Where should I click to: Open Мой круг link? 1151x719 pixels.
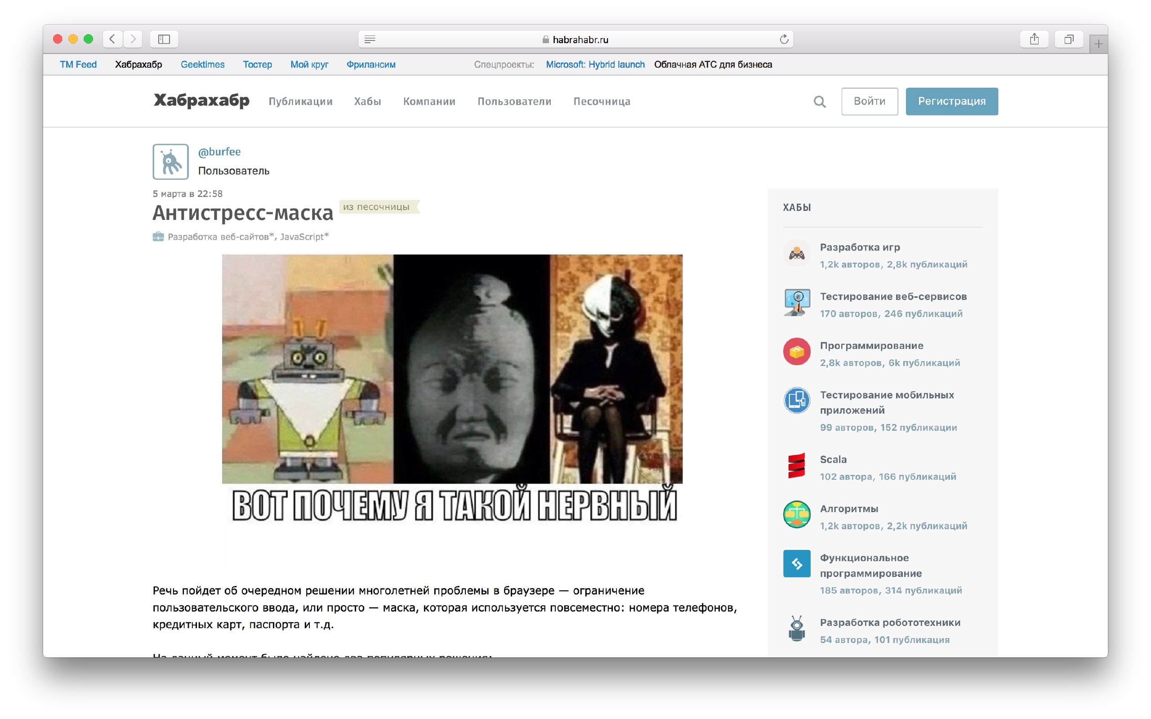(x=309, y=64)
